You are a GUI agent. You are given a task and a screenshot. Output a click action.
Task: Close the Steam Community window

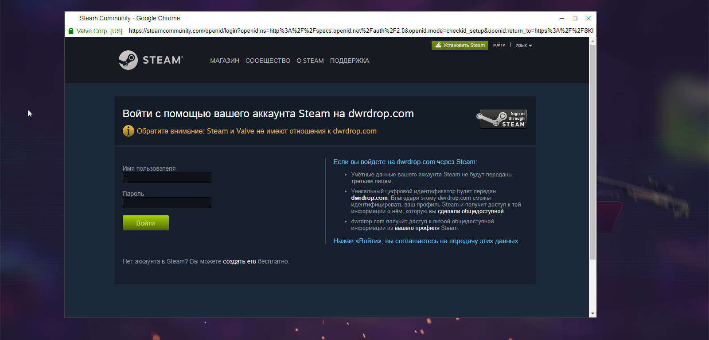click(x=588, y=18)
